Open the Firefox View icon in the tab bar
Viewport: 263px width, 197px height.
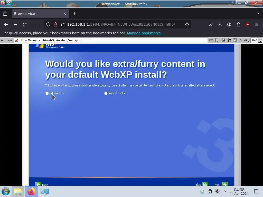pyautogui.click(x=5, y=14)
